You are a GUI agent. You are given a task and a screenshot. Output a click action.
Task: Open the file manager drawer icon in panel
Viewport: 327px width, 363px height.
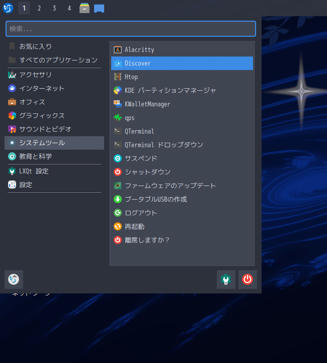tap(85, 8)
